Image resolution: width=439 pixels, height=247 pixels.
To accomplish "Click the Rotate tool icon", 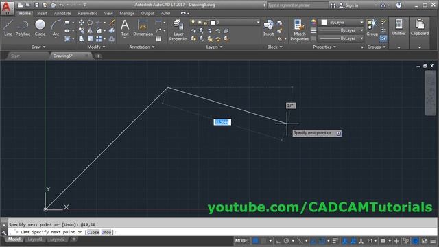I will 90,23.
